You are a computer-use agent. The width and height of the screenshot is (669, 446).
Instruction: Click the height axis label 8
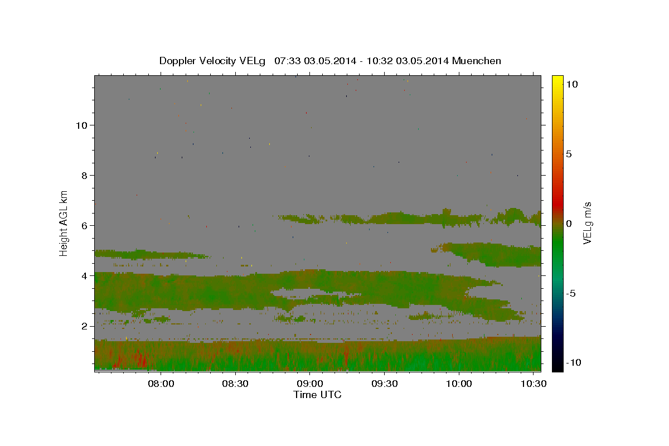[x=85, y=175]
